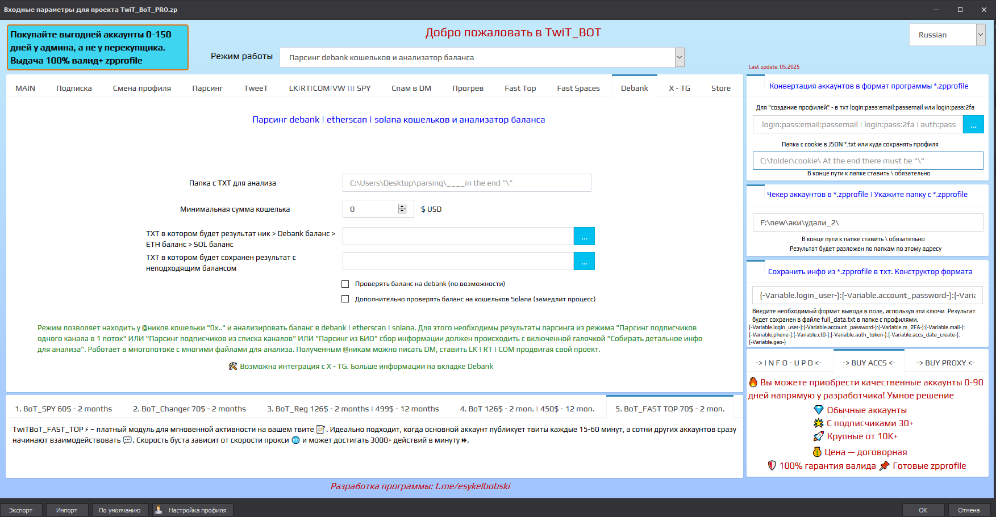Open the LK|RT|COM|VW SPY tab
Image resolution: width=996 pixels, height=517 pixels.
pos(330,88)
